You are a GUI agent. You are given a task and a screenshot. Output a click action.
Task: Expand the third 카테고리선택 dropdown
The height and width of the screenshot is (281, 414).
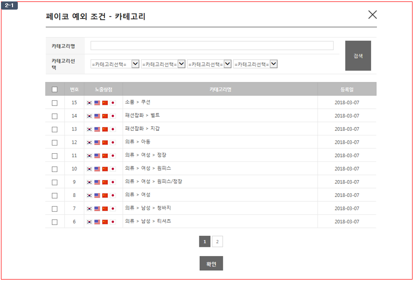click(209, 64)
